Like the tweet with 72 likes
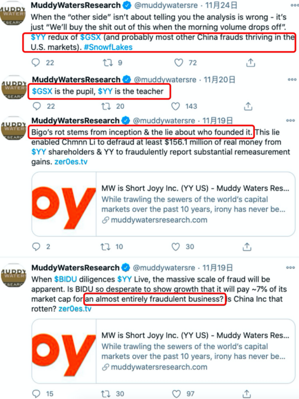The height and width of the screenshot is (399, 299). 179,62
